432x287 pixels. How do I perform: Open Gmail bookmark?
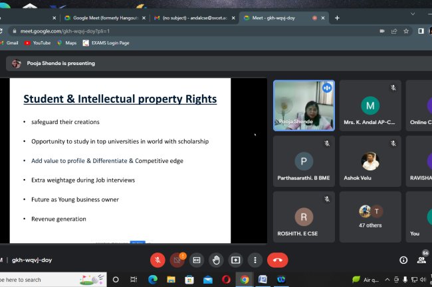9,43
